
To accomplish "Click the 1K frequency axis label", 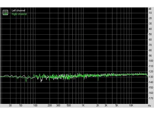I will (x=83, y=105).
